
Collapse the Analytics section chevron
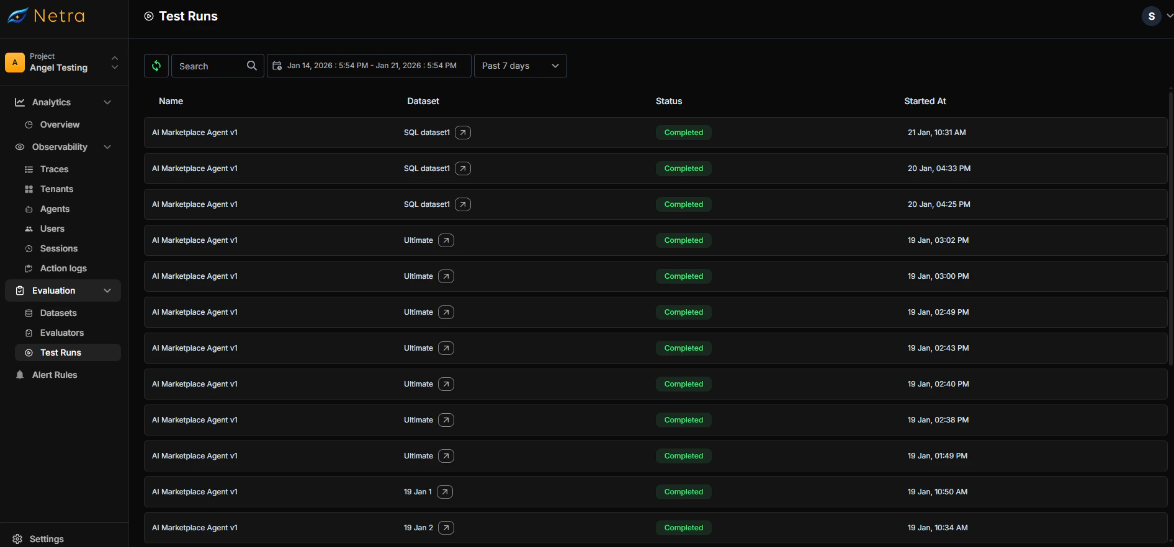(x=107, y=102)
